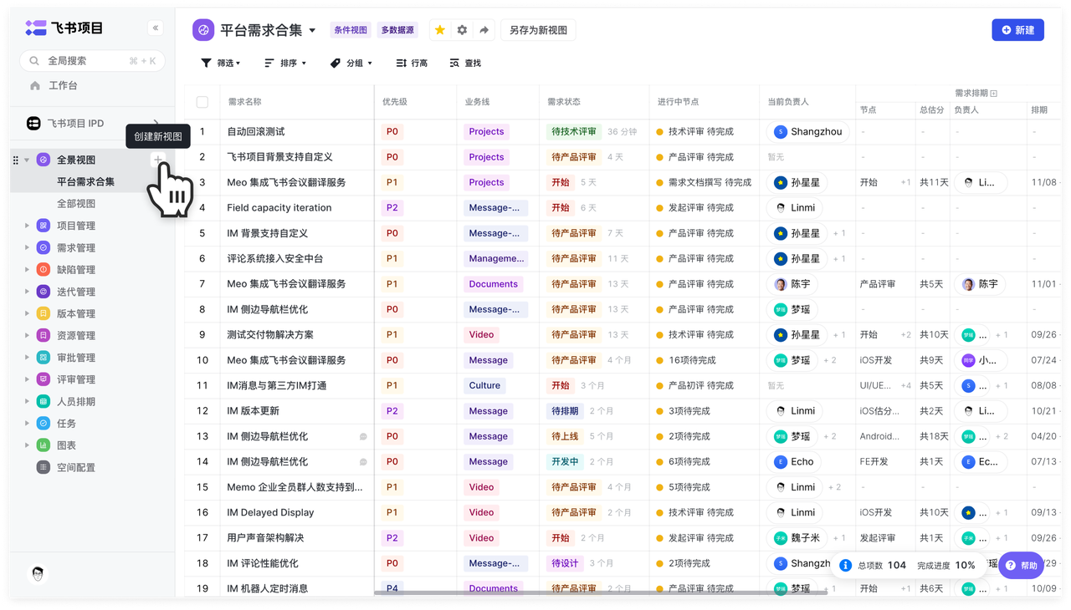Click the horizontal scrollbar under the table
Screen dimensions: 1071x610
pos(601,593)
